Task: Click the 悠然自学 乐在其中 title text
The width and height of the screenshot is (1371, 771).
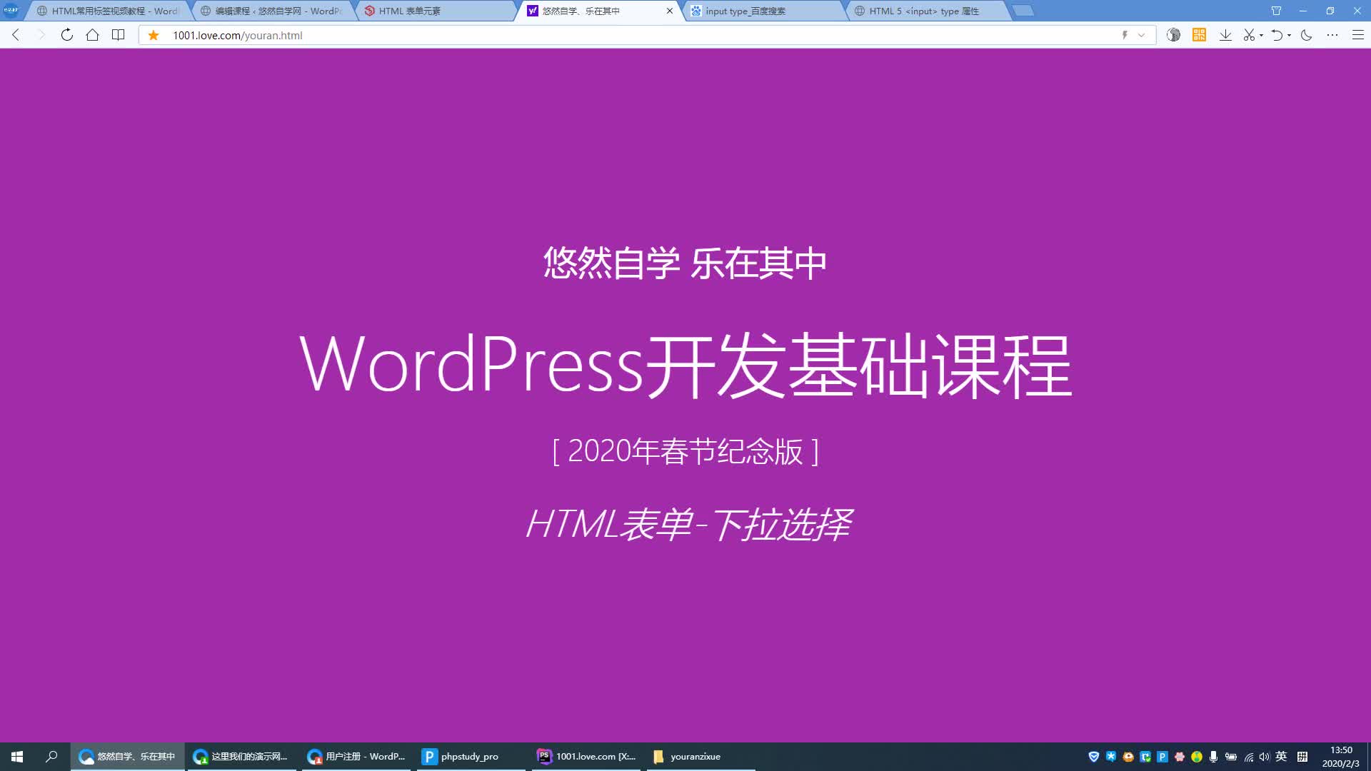Action: point(685,263)
